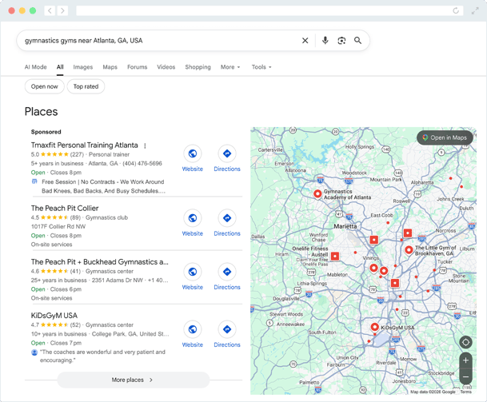This screenshot has height=402, width=487.
Task: Click the map's my-location target icon
Action: click(465, 342)
